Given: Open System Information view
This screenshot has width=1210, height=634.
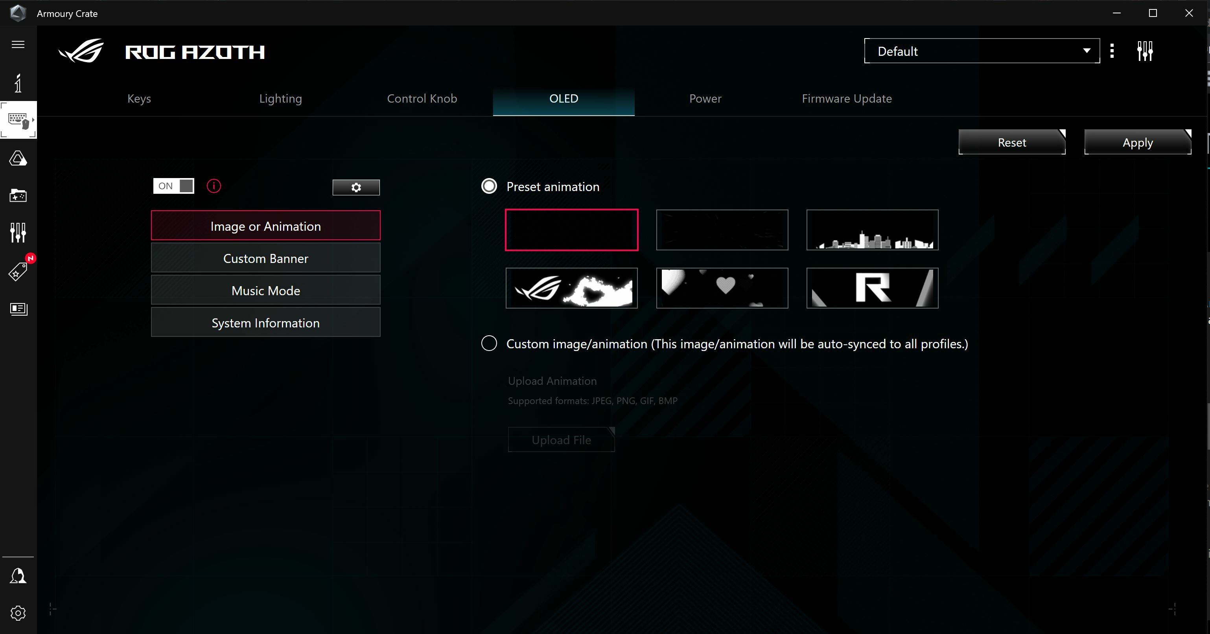Looking at the screenshot, I should 265,323.
